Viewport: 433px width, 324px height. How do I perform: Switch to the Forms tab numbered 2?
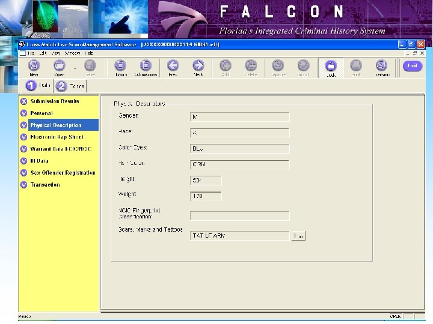pos(70,86)
